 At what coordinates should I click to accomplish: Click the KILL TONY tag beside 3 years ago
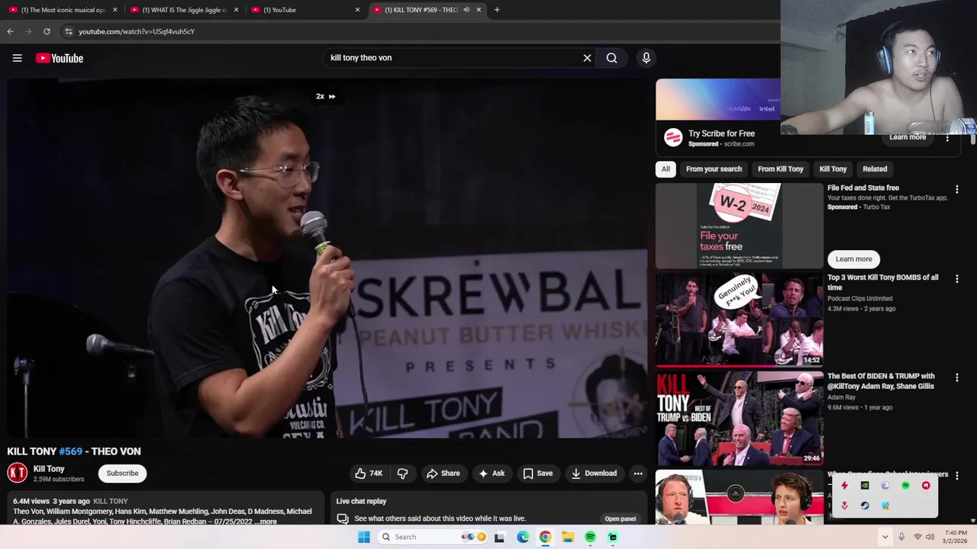point(111,501)
